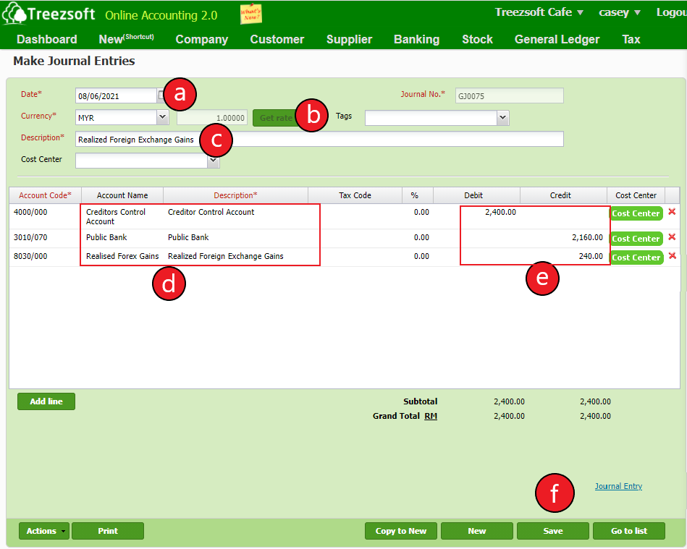The width and height of the screenshot is (687, 549).
Task: Click the Realised Forex Gains account name
Action: (122, 256)
